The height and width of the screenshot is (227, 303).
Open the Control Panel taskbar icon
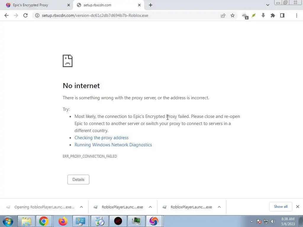click(x=80, y=221)
